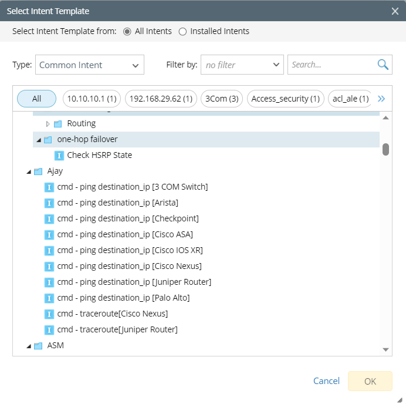Viewport: 406px width, 404px height.
Task: Click the Ajay folder icon
Action: tap(38, 171)
